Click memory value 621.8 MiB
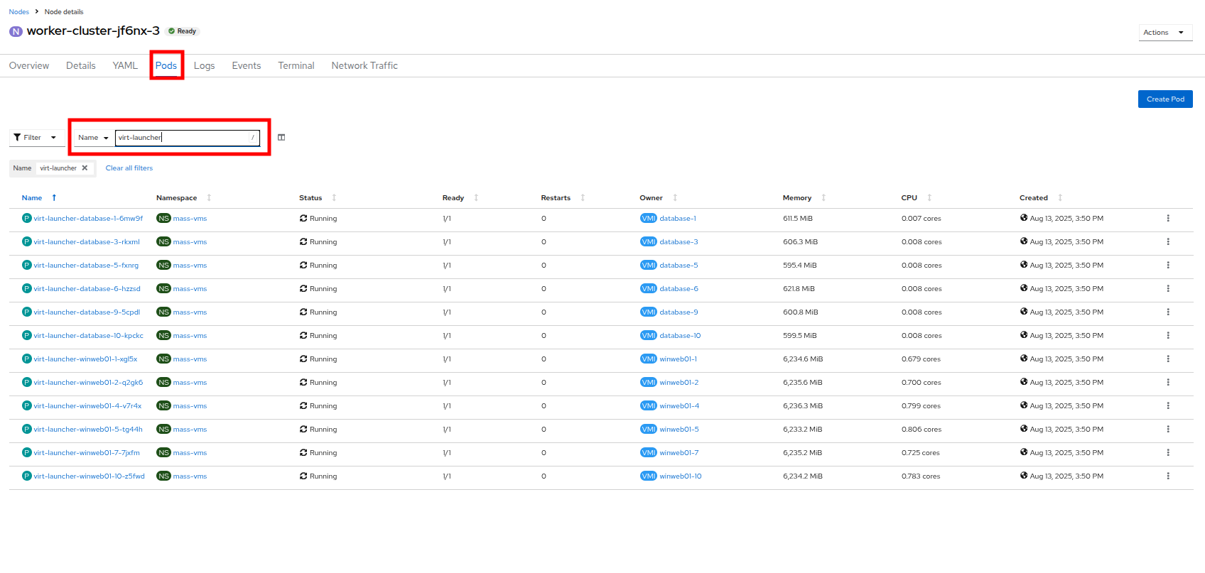The width and height of the screenshot is (1205, 573). (799, 289)
